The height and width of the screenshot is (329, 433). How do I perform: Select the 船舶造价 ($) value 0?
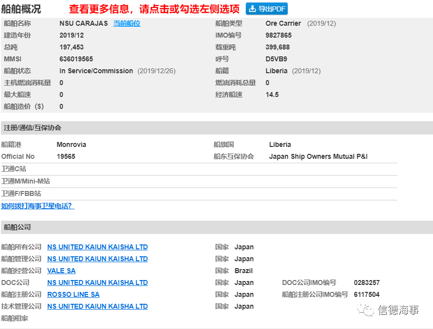[61, 106]
